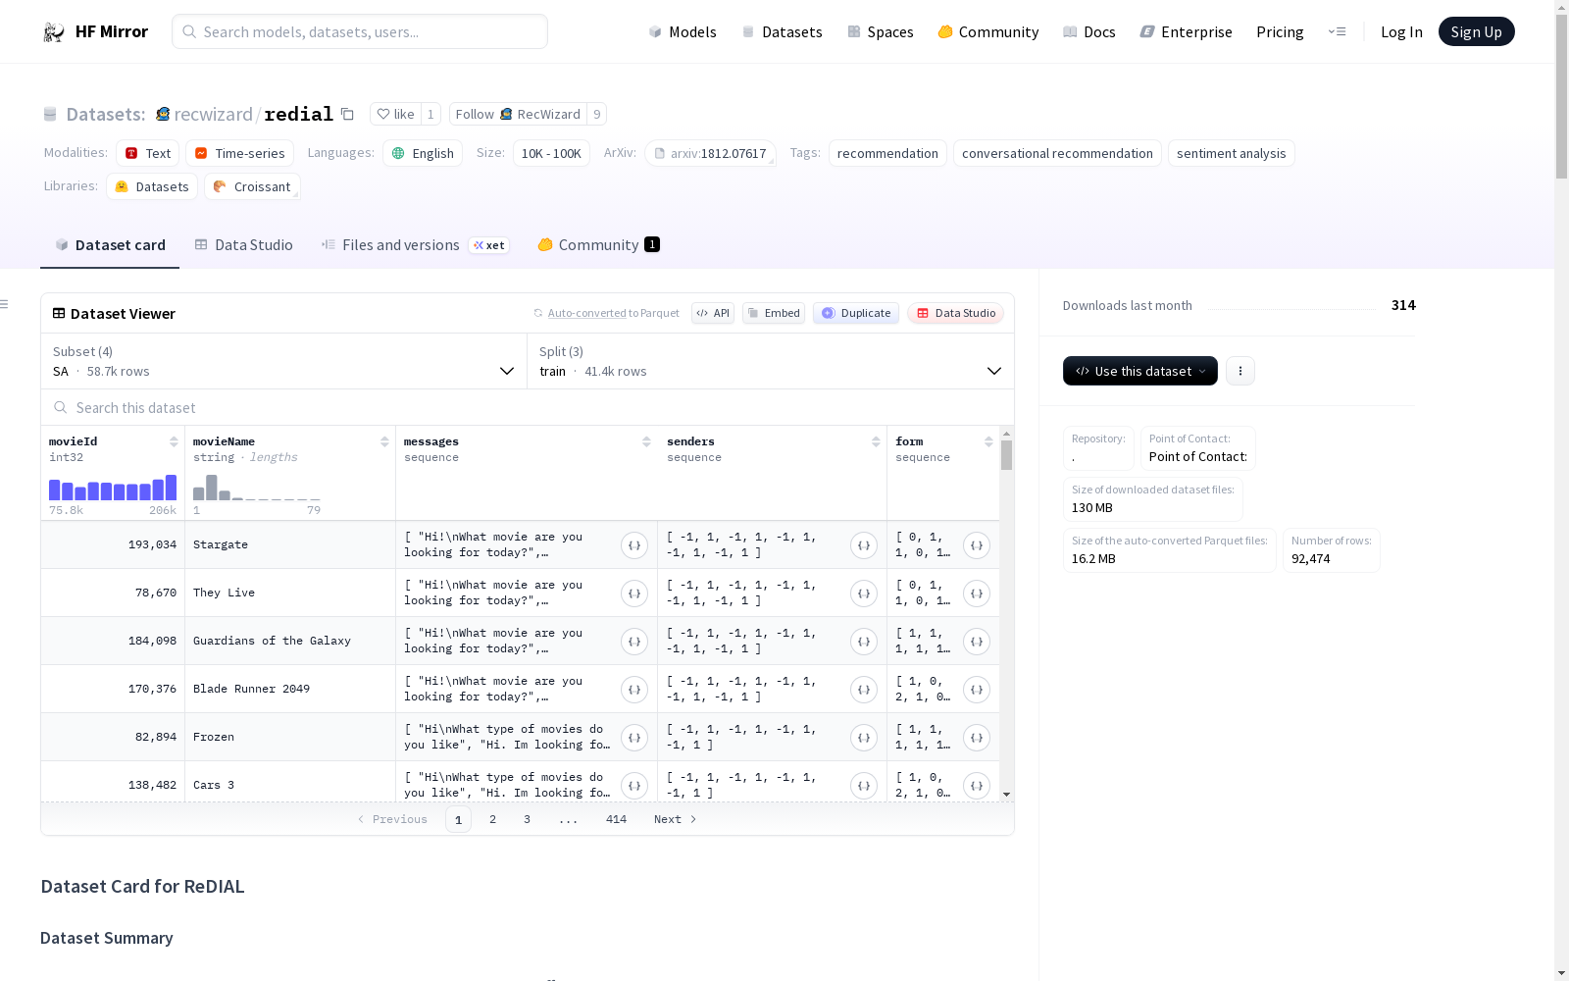Open Data Studio from the viewer header
This screenshot has height=981, width=1569.
coord(955,313)
